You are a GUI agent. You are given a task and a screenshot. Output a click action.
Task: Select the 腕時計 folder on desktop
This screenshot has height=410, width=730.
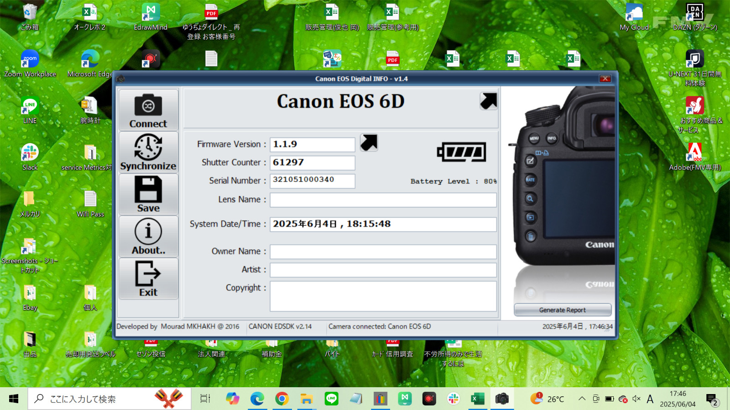click(x=90, y=111)
